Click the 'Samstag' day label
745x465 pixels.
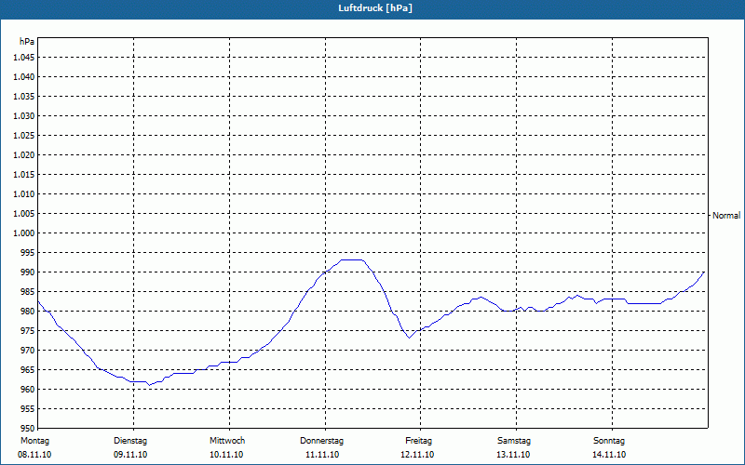[514, 441]
